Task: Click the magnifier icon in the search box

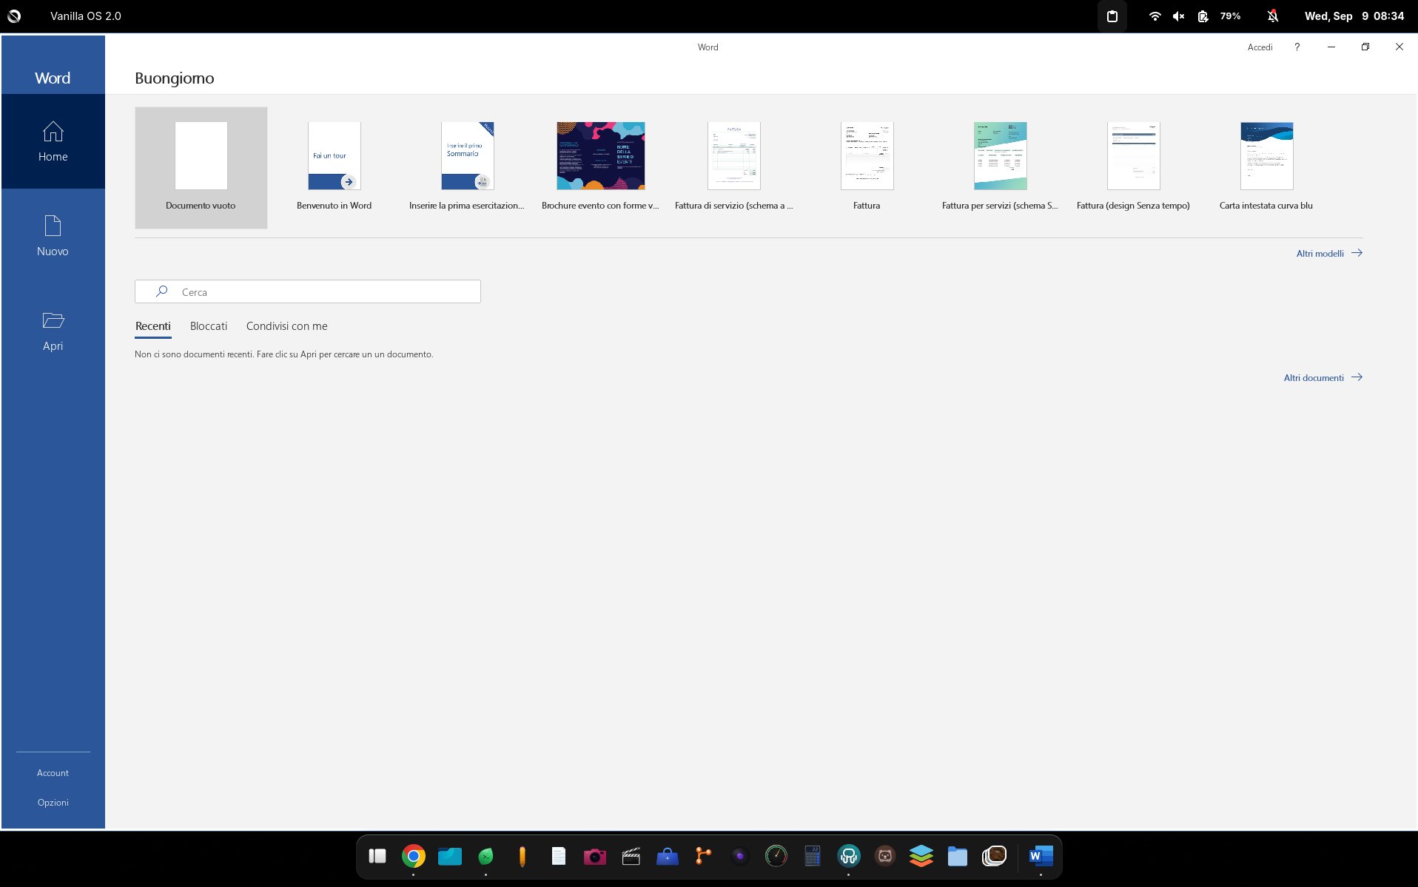Action: click(x=161, y=291)
